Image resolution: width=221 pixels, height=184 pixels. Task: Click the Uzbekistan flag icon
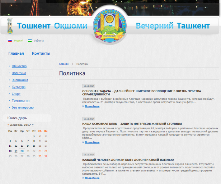pos(30,41)
